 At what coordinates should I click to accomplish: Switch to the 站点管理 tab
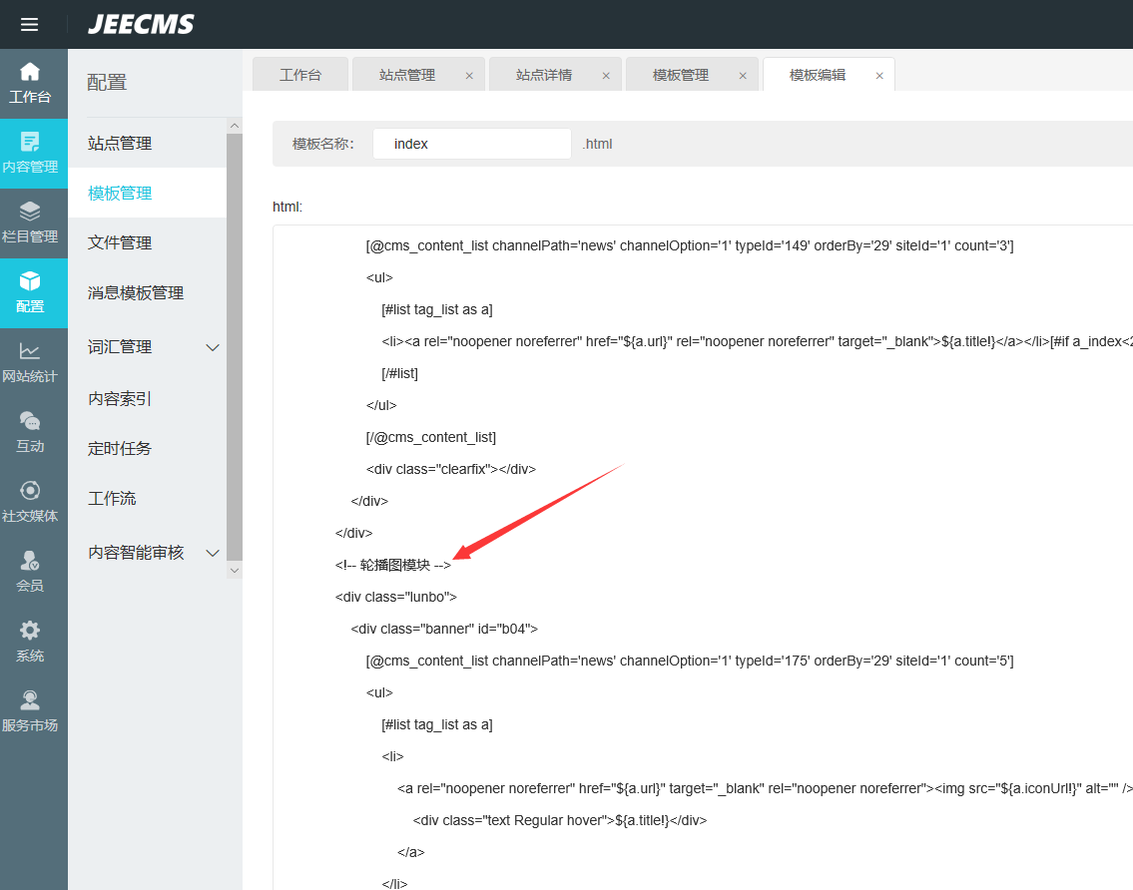(x=407, y=75)
